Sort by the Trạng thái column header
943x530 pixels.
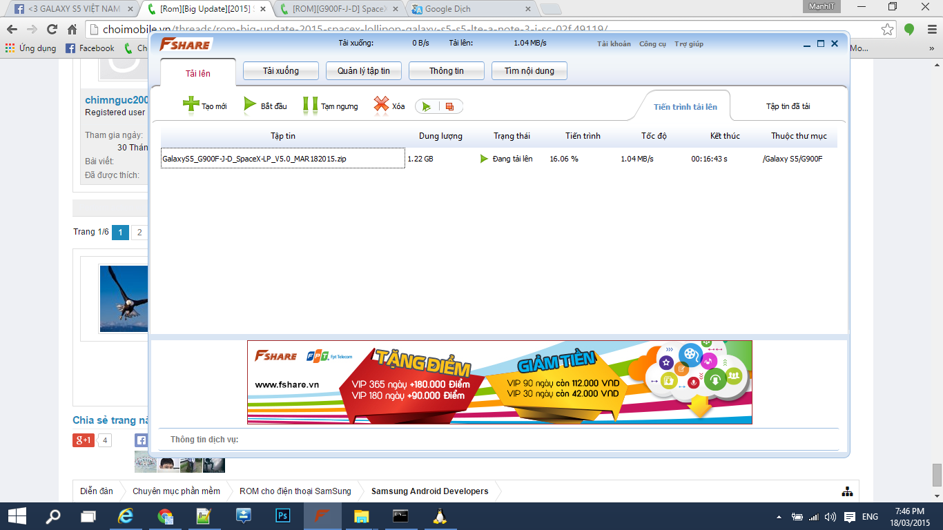(512, 136)
